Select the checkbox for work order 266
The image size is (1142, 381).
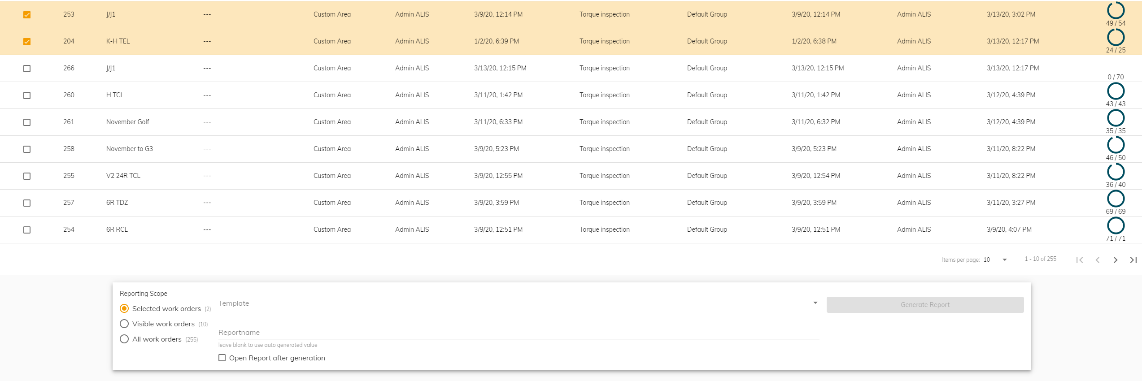tap(27, 69)
